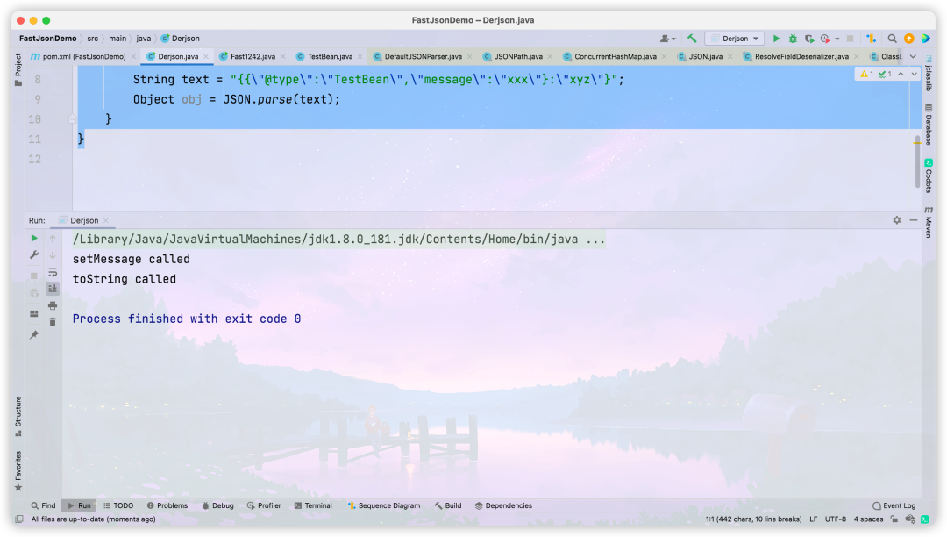Go to previous highlighted error arrow

pyautogui.click(x=901, y=74)
